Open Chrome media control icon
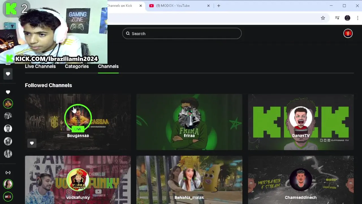This screenshot has width=362, height=204. (337, 18)
